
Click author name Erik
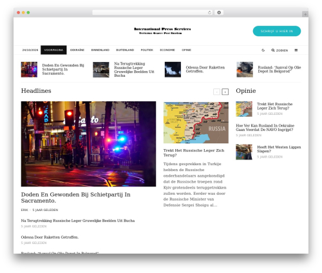tap(24, 210)
